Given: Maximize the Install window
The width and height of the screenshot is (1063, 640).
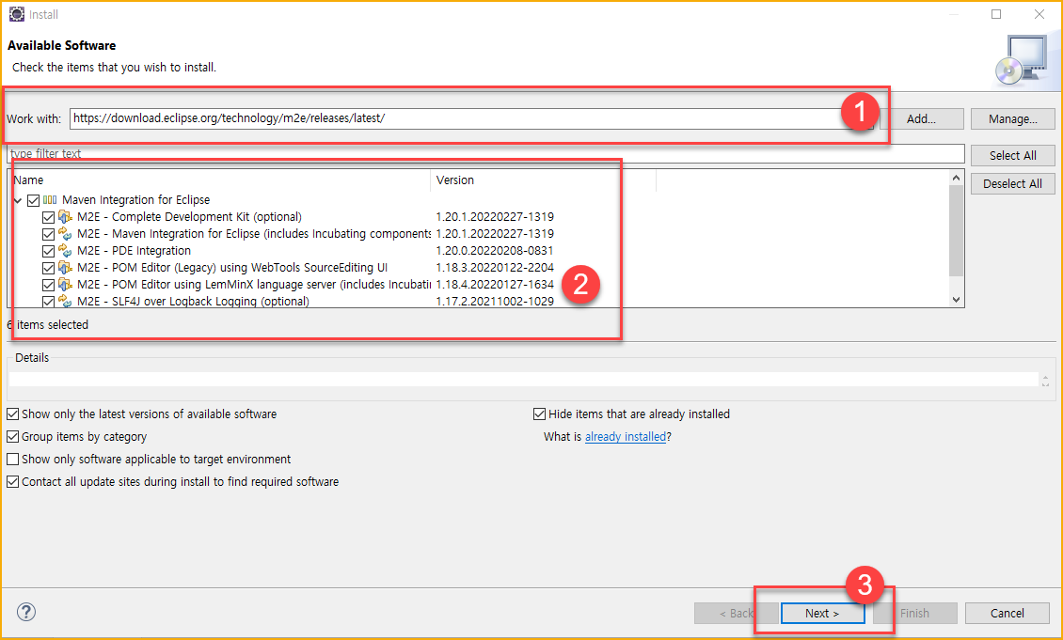Looking at the screenshot, I should [x=996, y=14].
